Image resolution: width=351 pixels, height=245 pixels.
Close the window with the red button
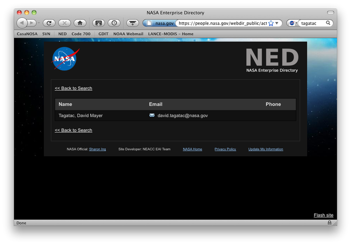tap(20, 12)
